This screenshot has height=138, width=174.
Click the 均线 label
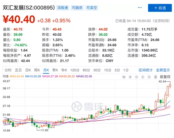(x=6, y=76)
